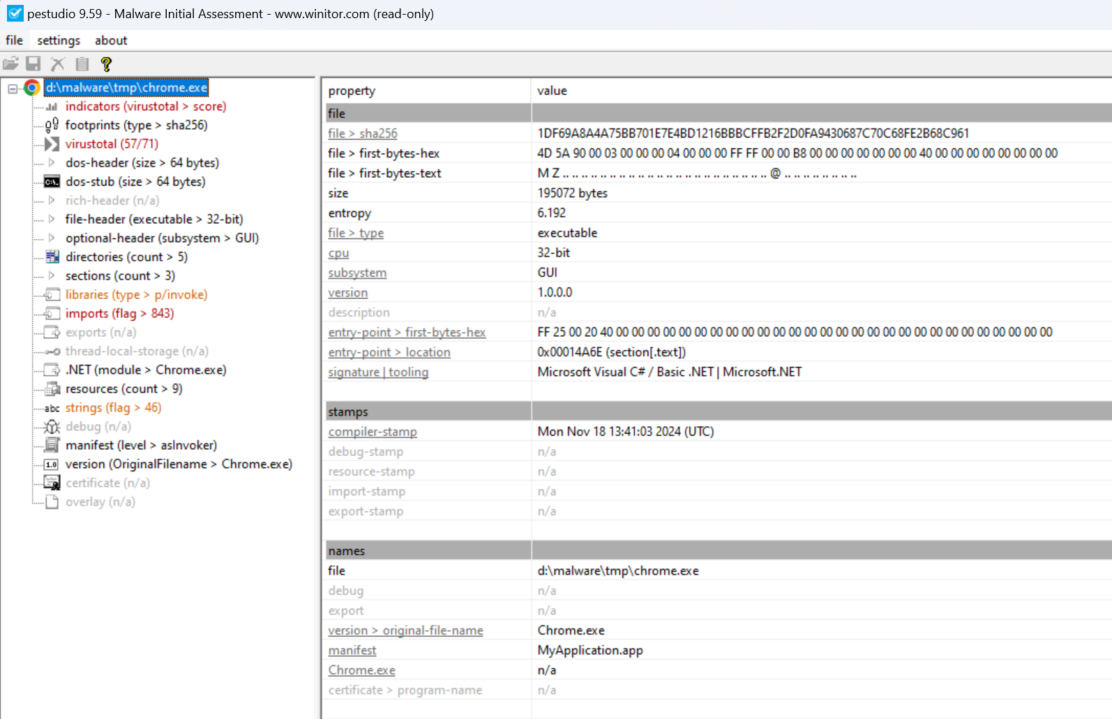This screenshot has height=719, width=1112.
Task: Click the 'file > sha256' property link
Action: pos(363,133)
